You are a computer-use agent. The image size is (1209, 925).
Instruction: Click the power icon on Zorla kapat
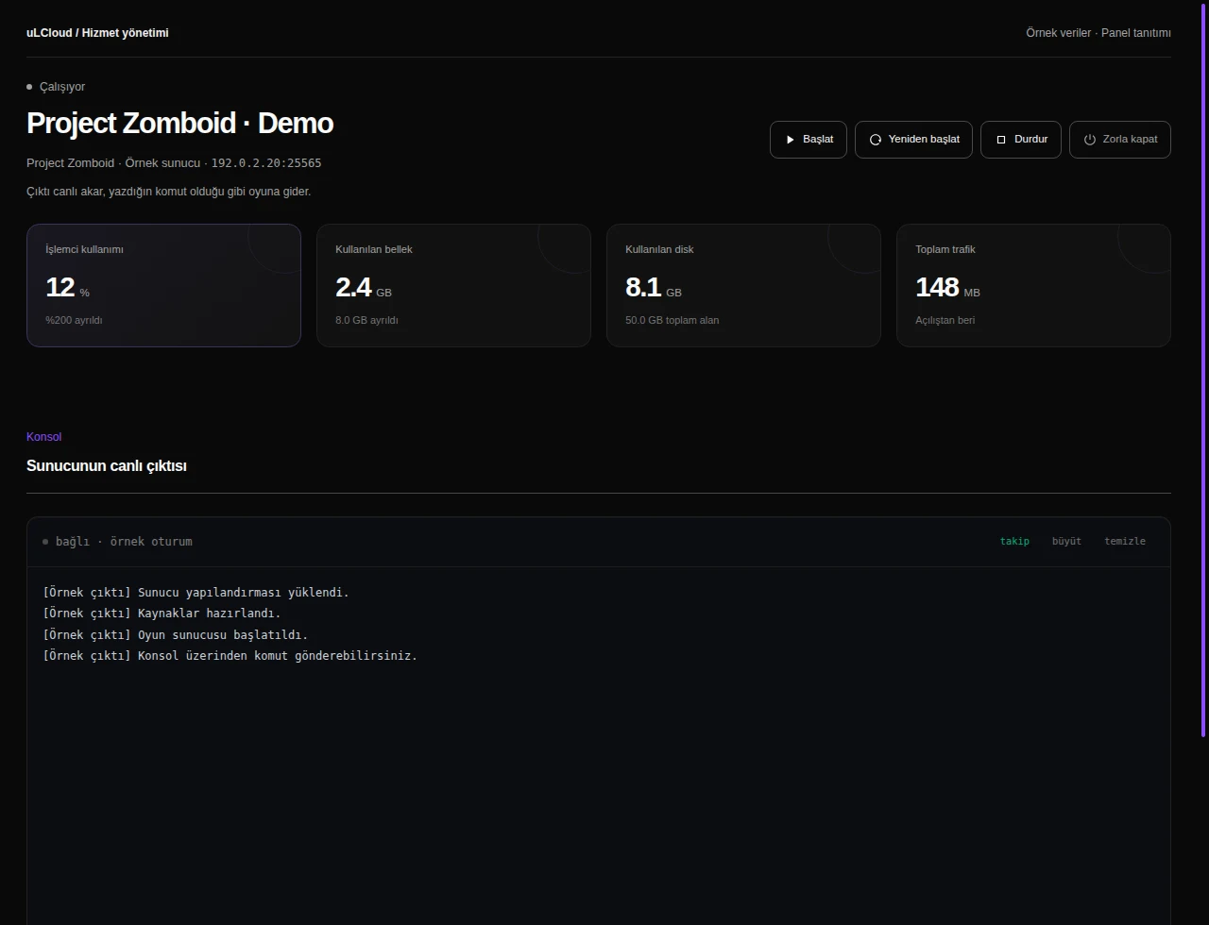pyautogui.click(x=1090, y=140)
